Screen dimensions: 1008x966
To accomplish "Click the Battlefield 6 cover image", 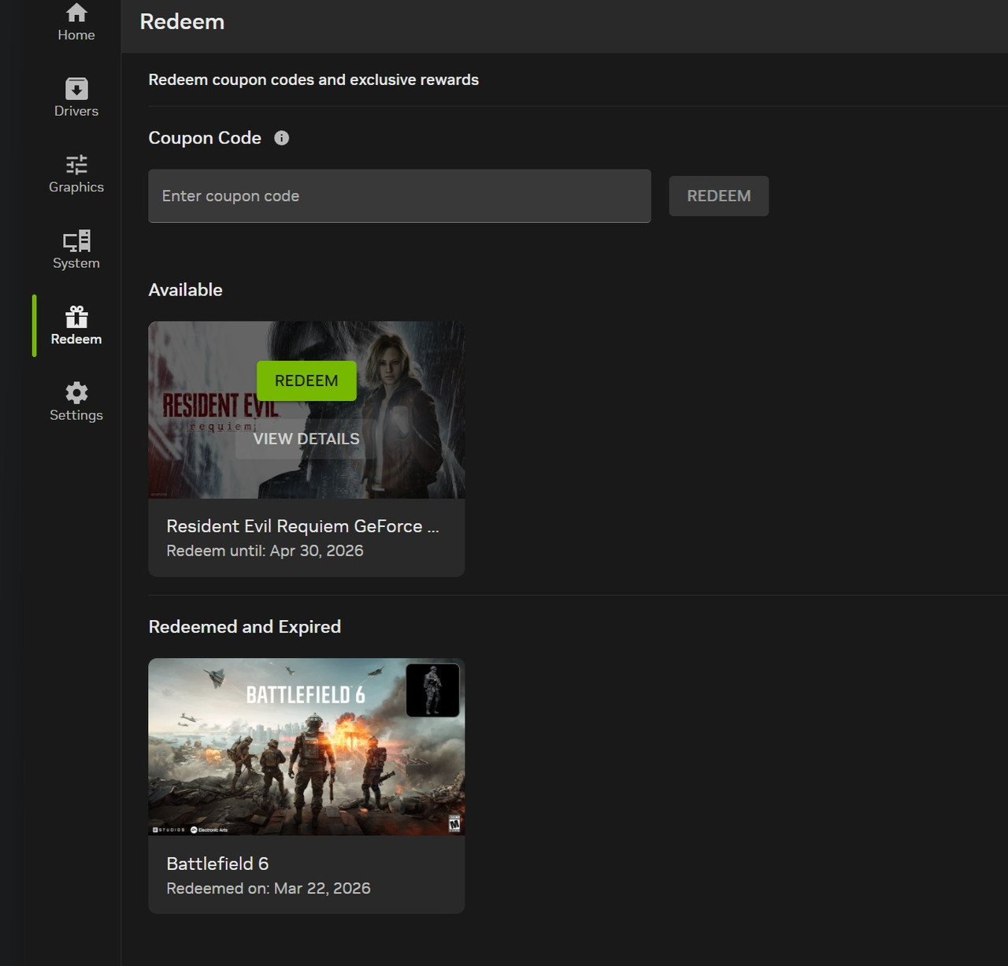I will pos(306,747).
